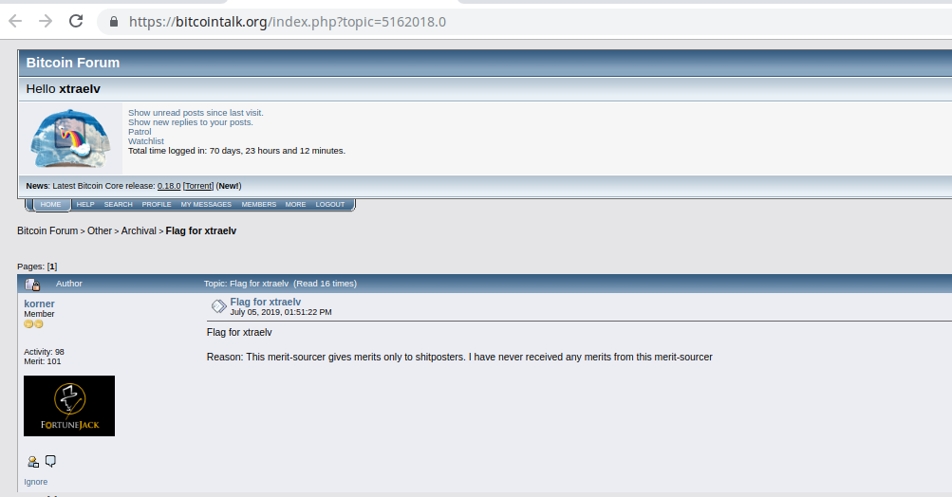Reload the page with refresh icon
The width and height of the screenshot is (952, 497).
pyautogui.click(x=76, y=21)
